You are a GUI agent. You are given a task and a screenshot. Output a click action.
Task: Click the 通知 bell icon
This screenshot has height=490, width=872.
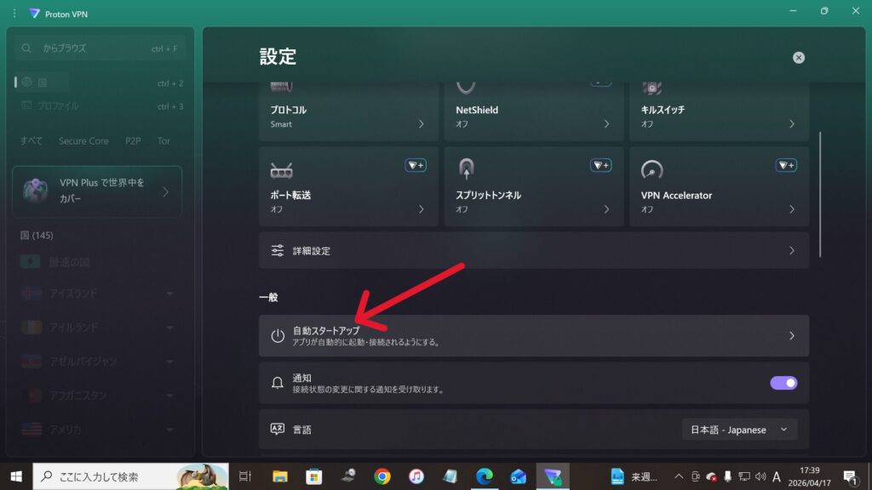[x=278, y=383]
